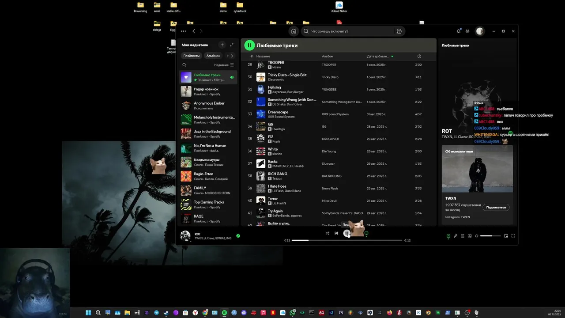Skip to previous track

point(336,233)
